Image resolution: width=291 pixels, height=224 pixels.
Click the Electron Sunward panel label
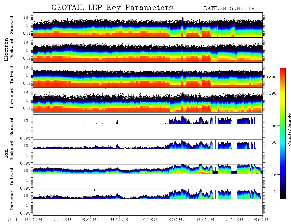coord(12,25)
